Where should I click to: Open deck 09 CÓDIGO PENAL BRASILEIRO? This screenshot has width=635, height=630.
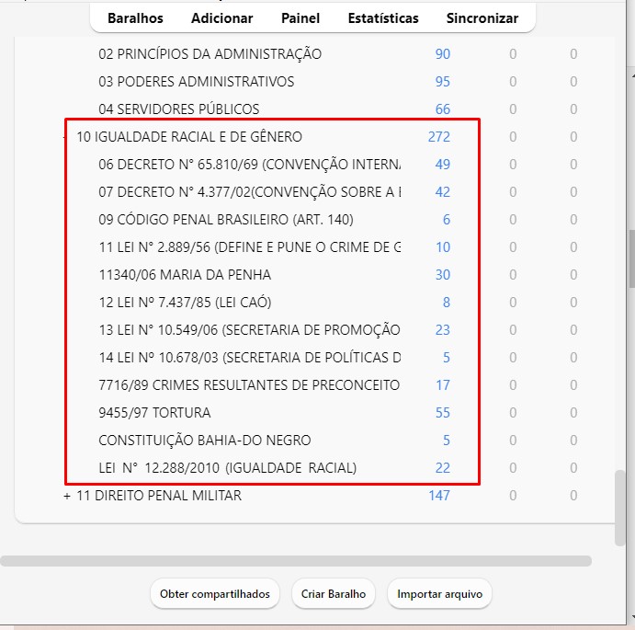226,219
